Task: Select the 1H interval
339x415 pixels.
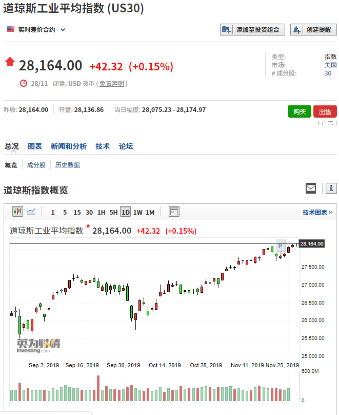Action: tap(101, 212)
